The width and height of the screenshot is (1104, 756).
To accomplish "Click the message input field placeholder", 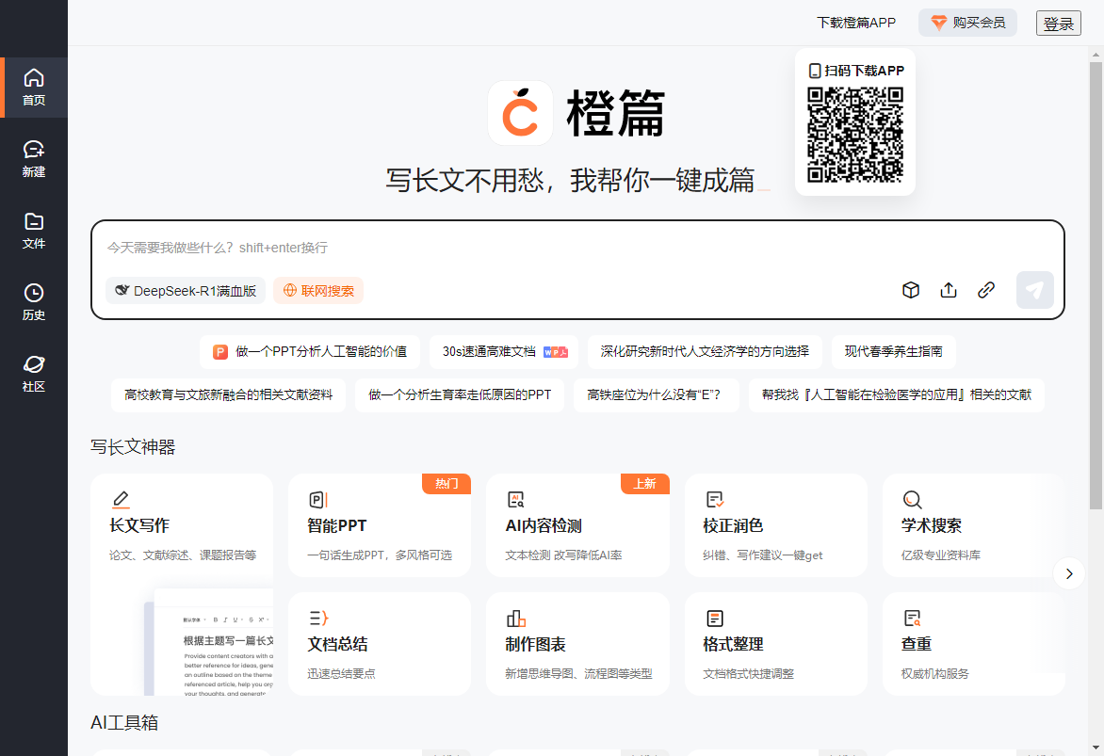I will click(x=218, y=248).
